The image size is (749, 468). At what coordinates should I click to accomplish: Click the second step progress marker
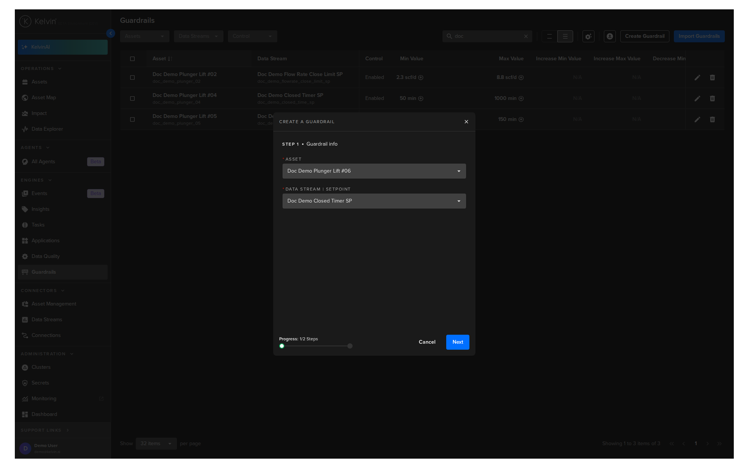pyautogui.click(x=350, y=346)
